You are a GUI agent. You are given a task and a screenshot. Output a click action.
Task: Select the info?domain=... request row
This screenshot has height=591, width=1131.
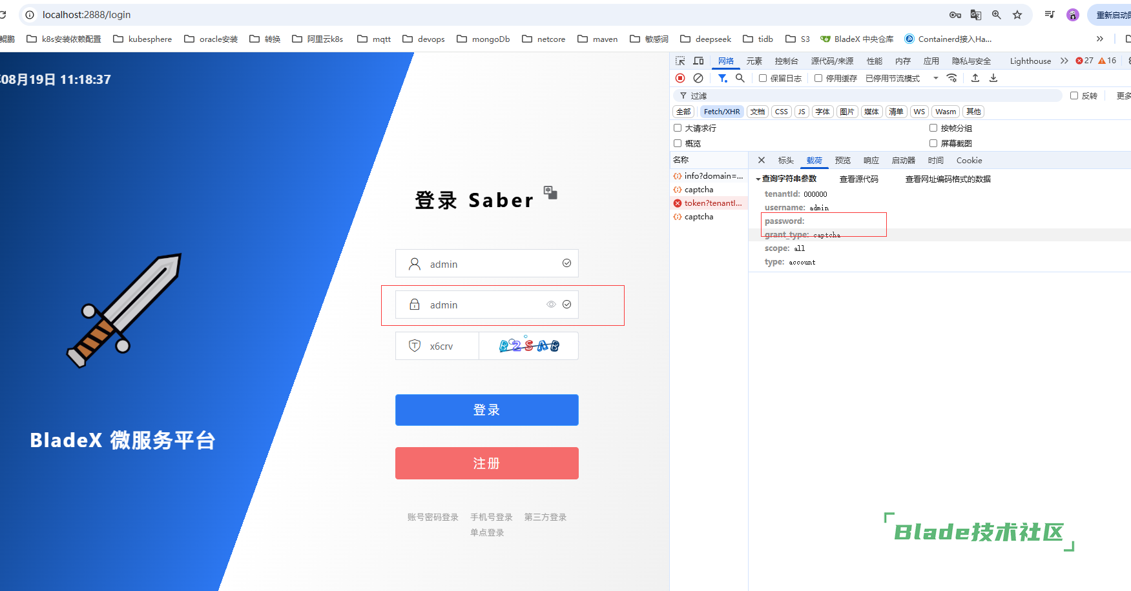pyautogui.click(x=709, y=175)
